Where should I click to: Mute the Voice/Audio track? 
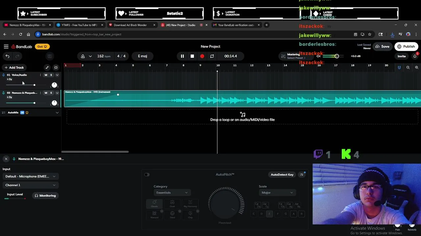coord(46,75)
